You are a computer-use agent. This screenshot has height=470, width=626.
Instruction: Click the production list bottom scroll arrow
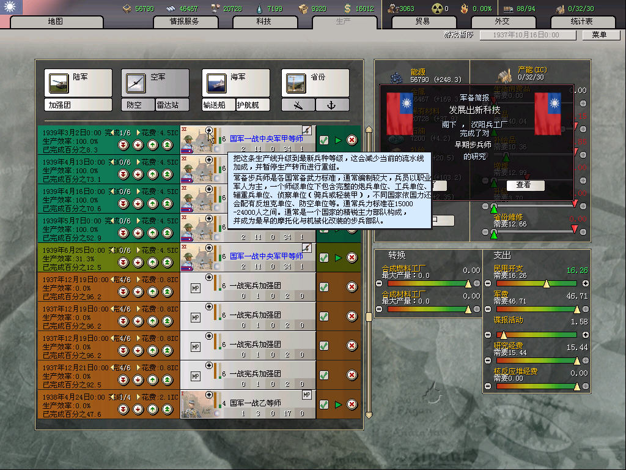point(369,416)
